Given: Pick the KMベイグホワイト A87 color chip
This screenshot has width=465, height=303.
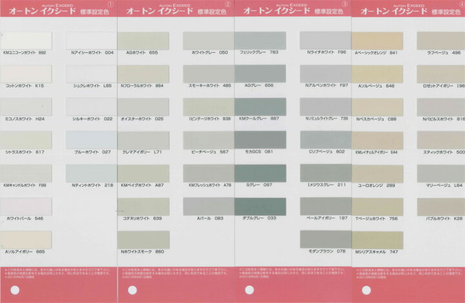Looking at the screenshot, I should point(143,173).
